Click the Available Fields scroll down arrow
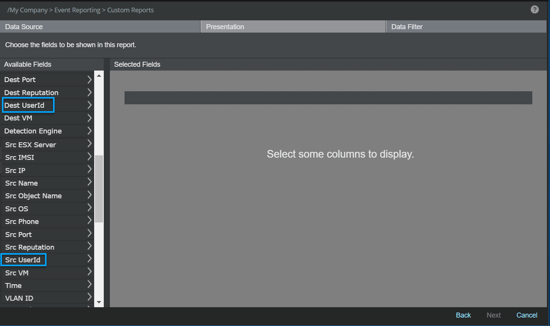 click(99, 302)
